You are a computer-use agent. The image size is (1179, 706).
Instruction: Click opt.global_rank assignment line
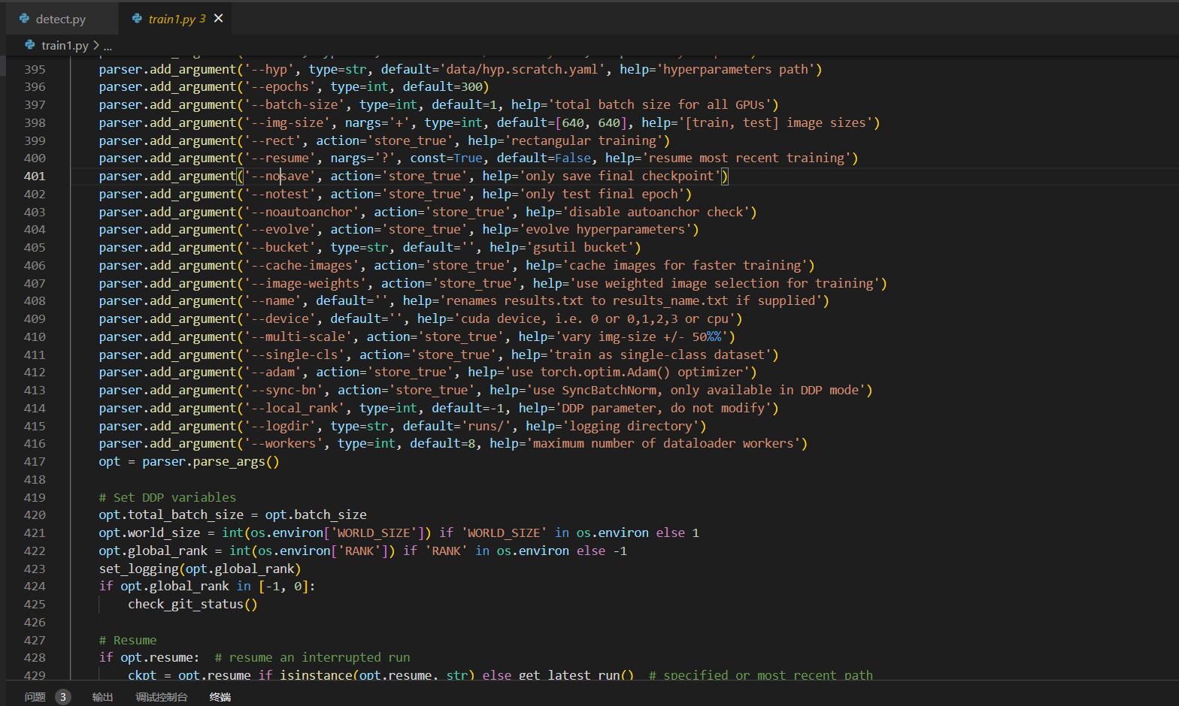click(x=362, y=551)
